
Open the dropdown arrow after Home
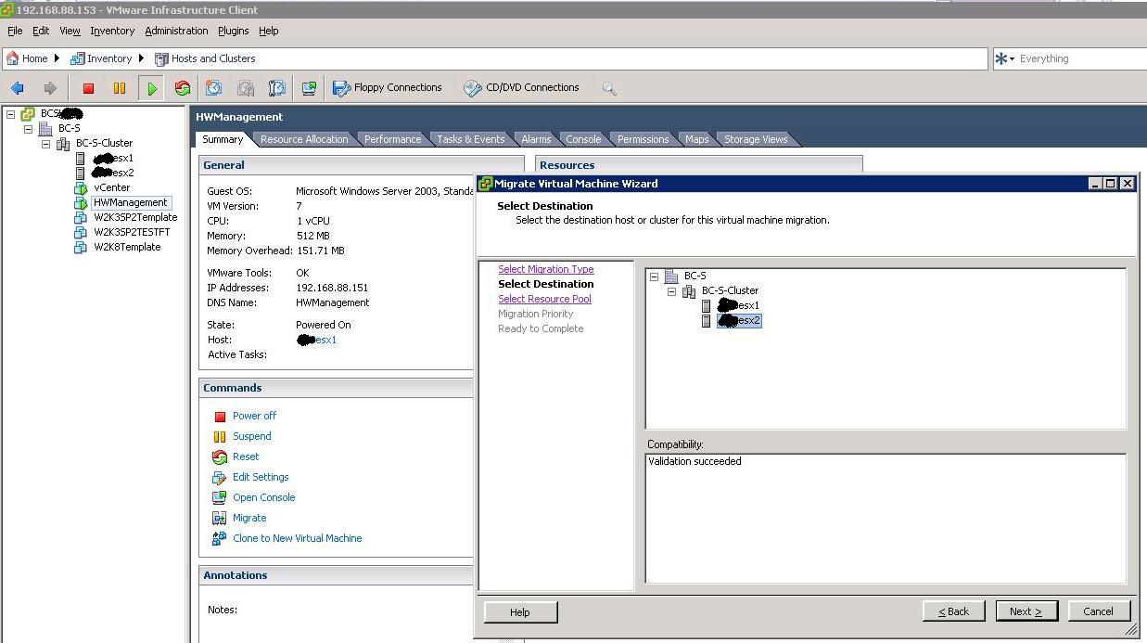[x=57, y=58]
